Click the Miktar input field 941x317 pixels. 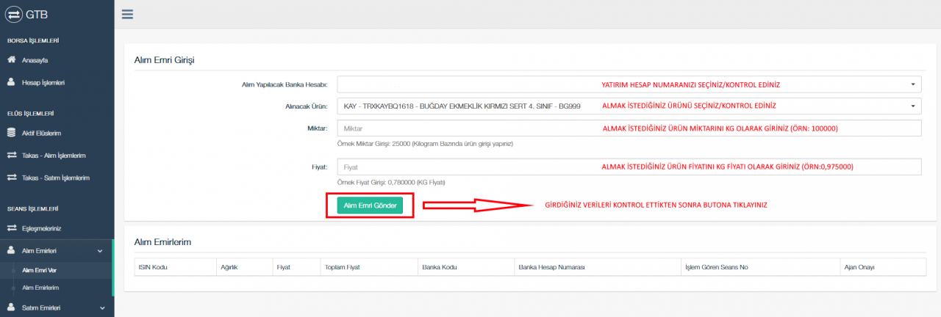click(629, 128)
